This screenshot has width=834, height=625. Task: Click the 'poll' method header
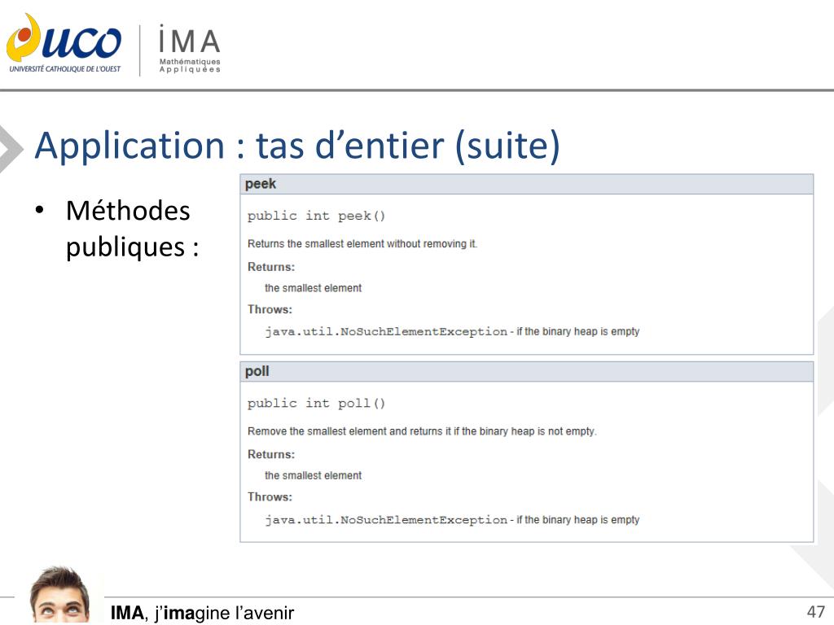(x=526, y=371)
